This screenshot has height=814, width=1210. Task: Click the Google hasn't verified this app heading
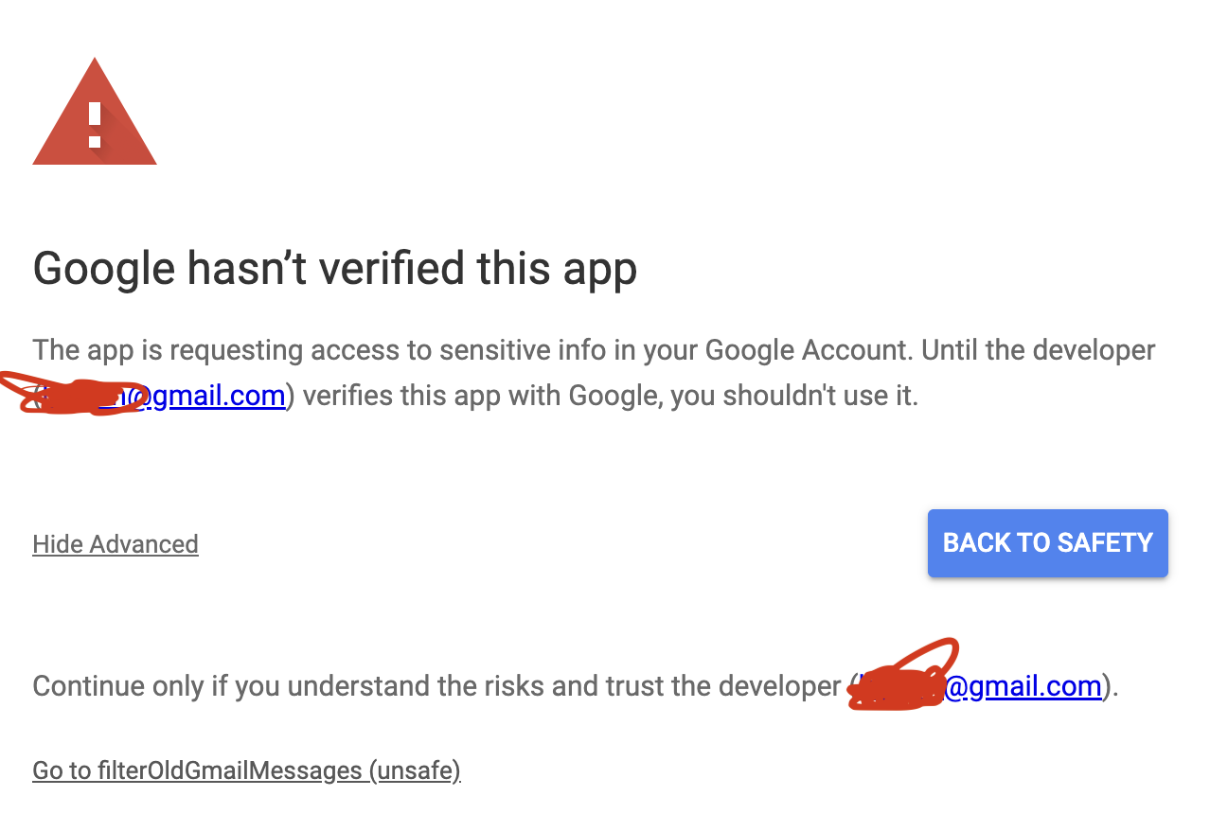[334, 268]
